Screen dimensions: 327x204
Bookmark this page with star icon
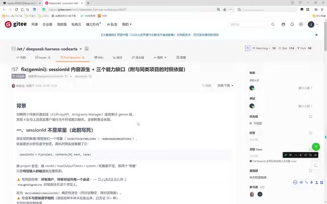pyautogui.click(x=225, y=10)
